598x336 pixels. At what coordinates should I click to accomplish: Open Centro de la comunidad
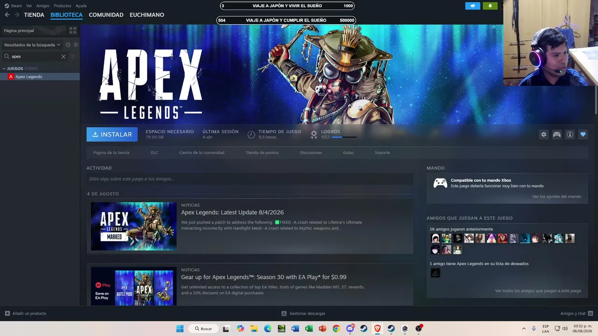click(202, 153)
